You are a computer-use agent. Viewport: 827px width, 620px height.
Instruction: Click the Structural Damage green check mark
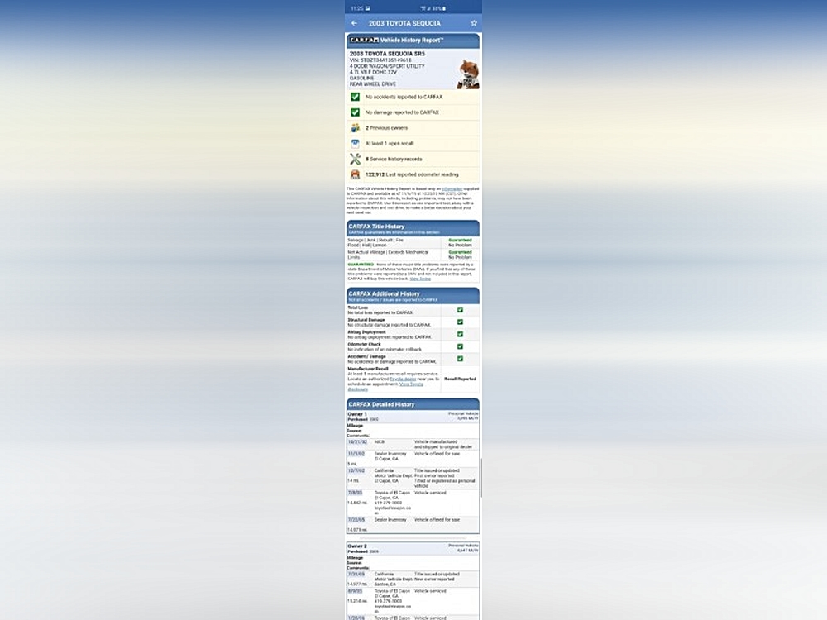click(x=460, y=322)
